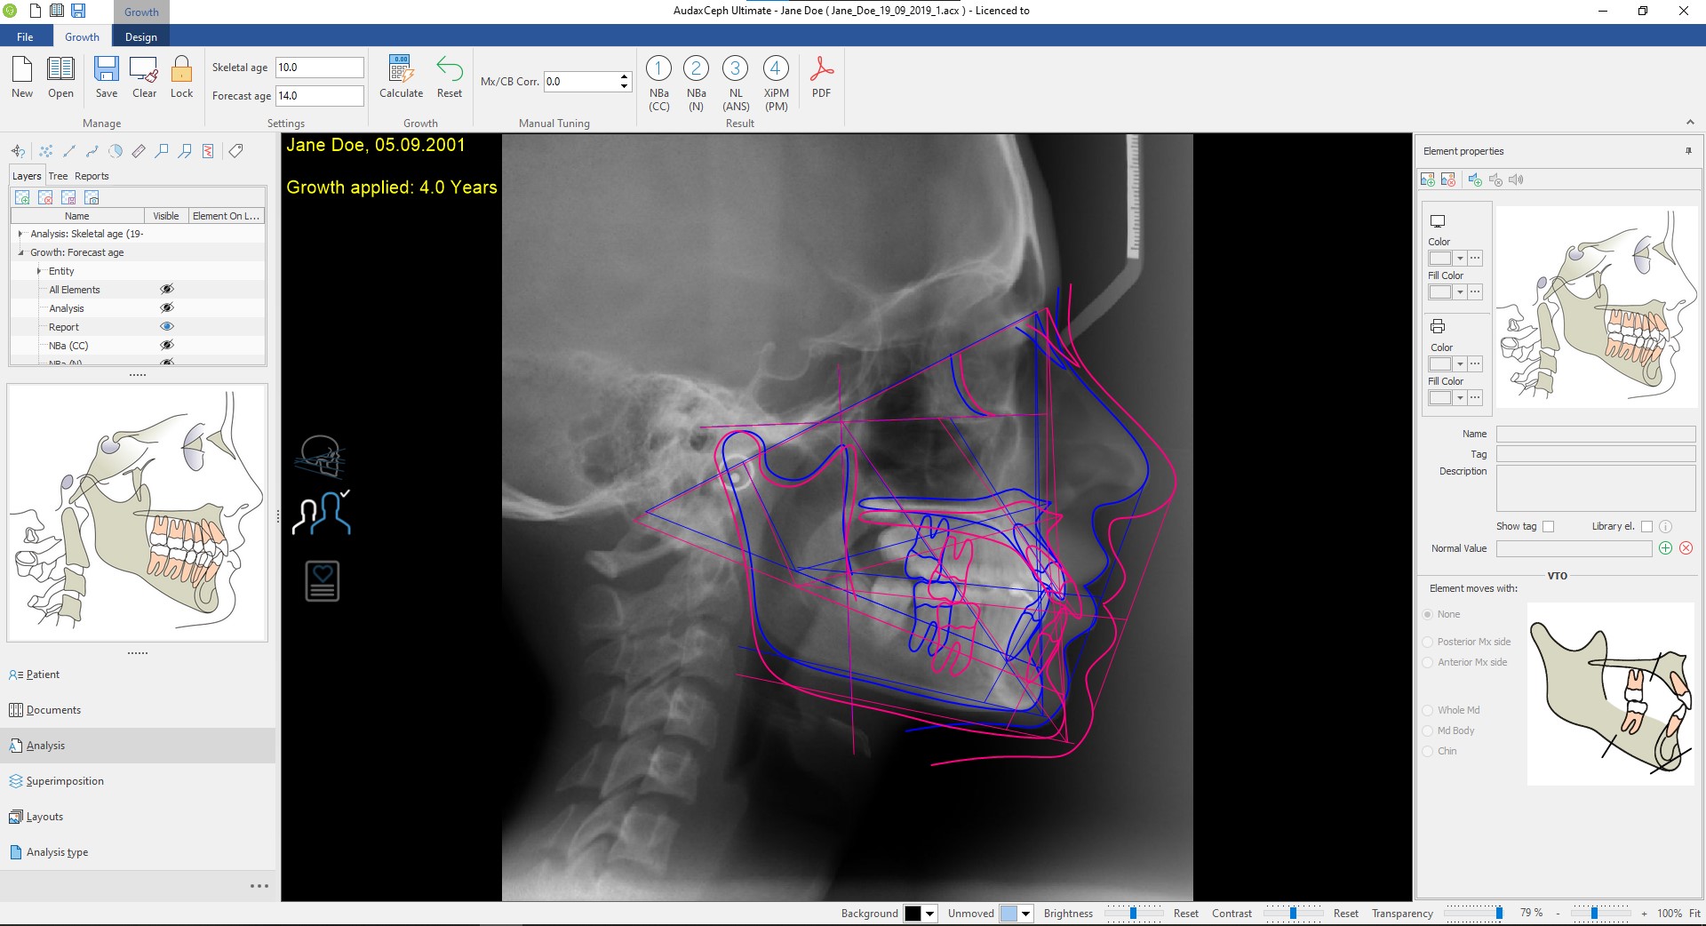Image resolution: width=1706 pixels, height=926 pixels.
Task: Open the Superimposition section
Action: 65,781
